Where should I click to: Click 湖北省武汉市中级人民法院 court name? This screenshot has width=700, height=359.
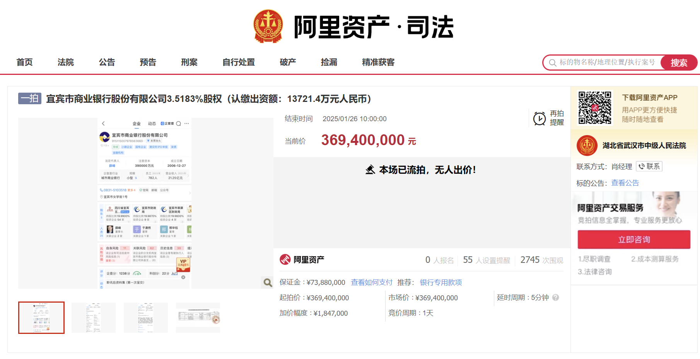click(644, 146)
